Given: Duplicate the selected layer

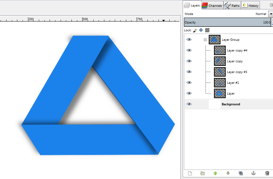Looking at the screenshot, I should click(x=241, y=173).
